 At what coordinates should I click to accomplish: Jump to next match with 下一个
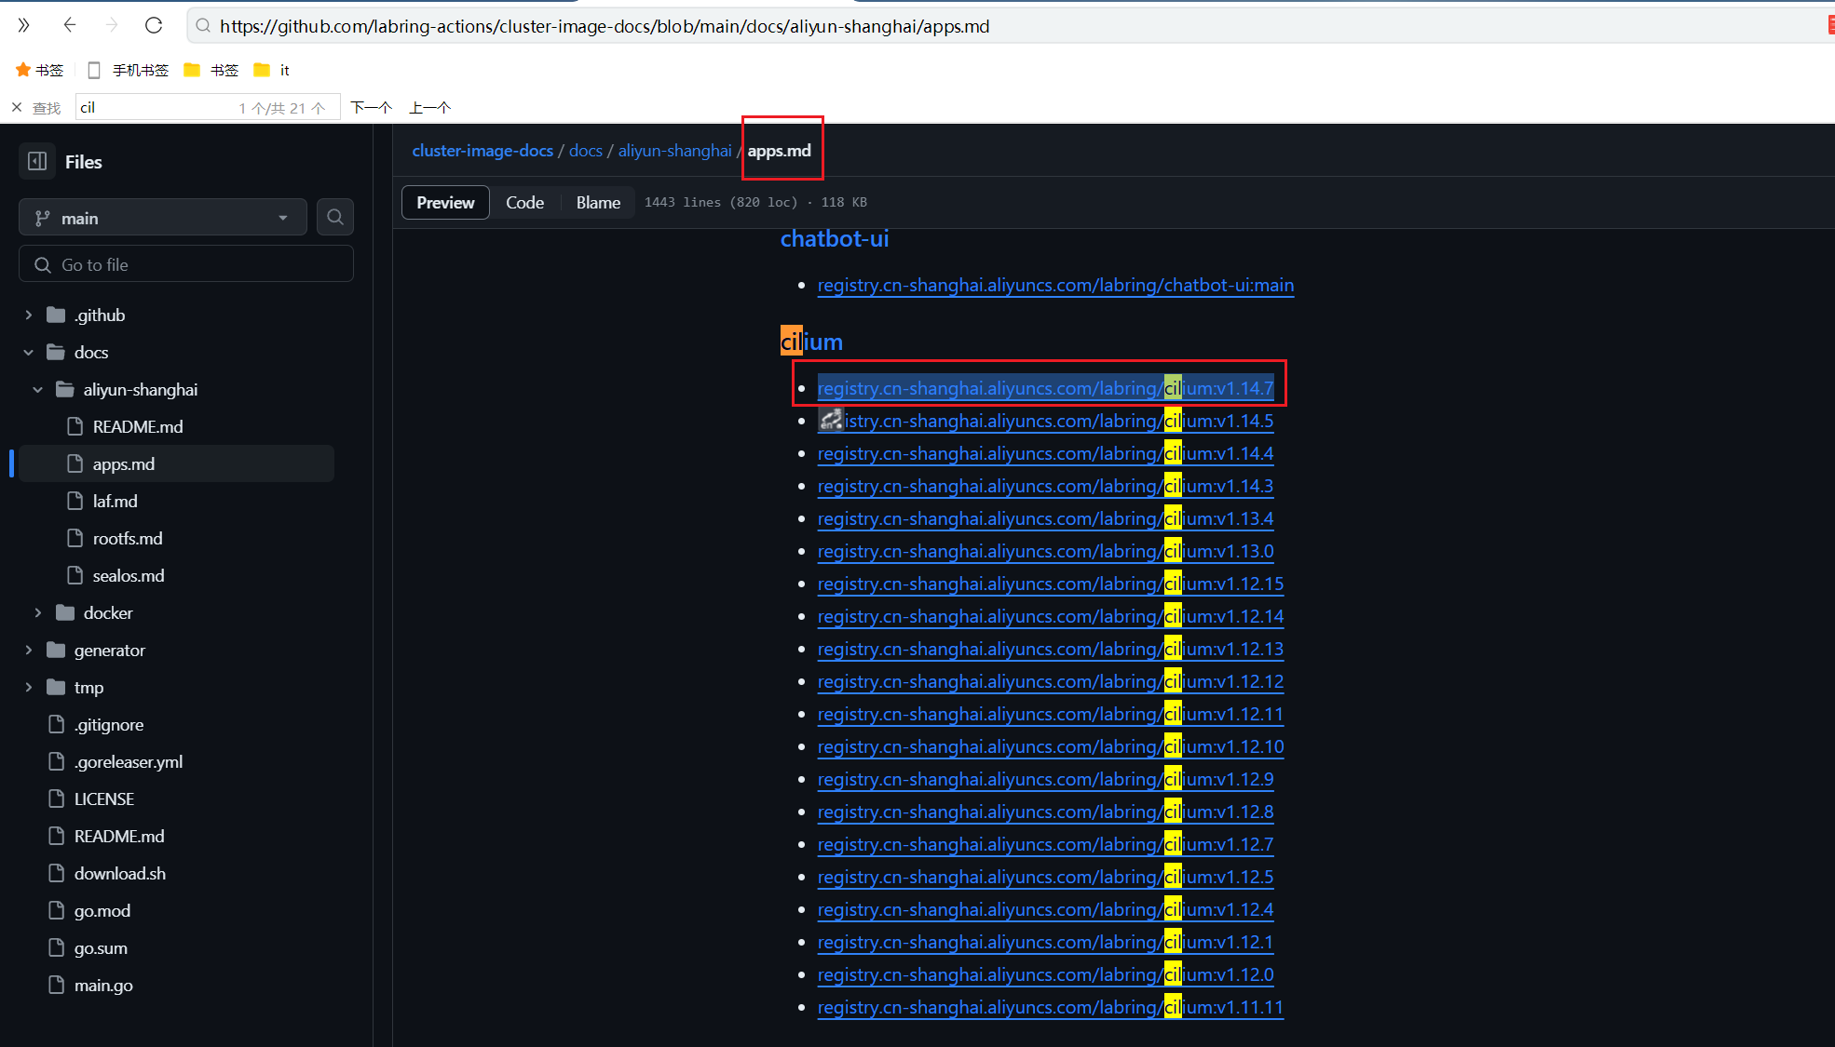point(372,107)
